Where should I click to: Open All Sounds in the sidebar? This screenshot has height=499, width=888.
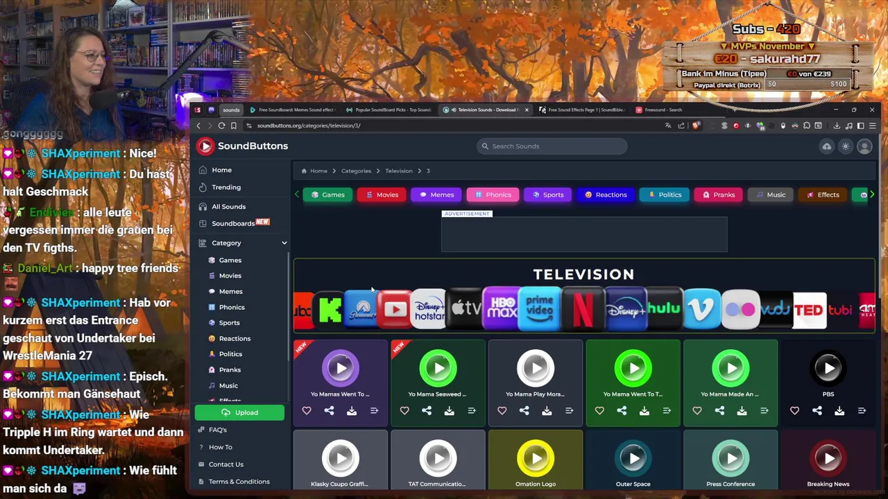click(x=228, y=207)
